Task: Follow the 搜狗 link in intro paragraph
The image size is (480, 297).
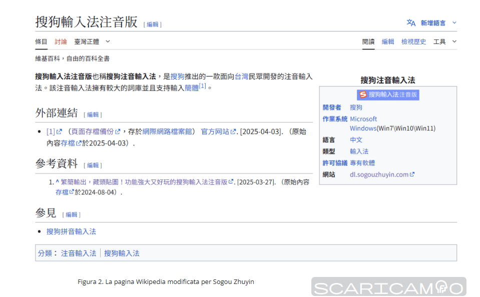Action: pyautogui.click(x=178, y=76)
